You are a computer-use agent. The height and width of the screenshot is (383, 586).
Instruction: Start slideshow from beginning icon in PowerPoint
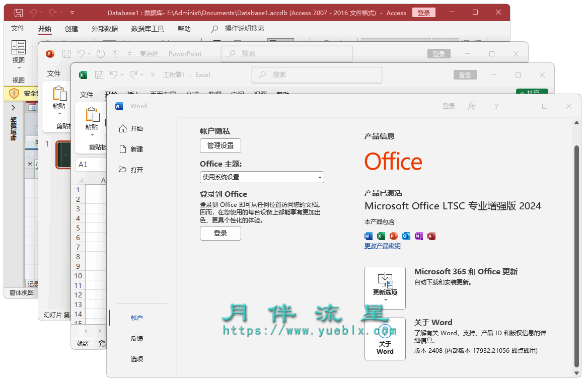[x=115, y=54]
